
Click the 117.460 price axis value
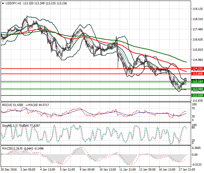[x=198, y=29]
